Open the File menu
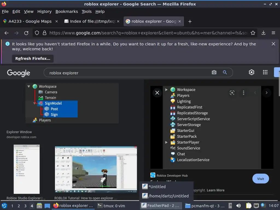 coord(5,11)
